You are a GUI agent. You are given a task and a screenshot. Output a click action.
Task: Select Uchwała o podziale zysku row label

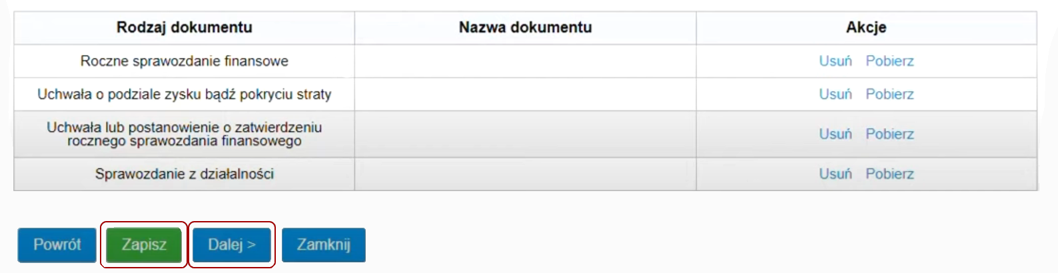coord(185,95)
